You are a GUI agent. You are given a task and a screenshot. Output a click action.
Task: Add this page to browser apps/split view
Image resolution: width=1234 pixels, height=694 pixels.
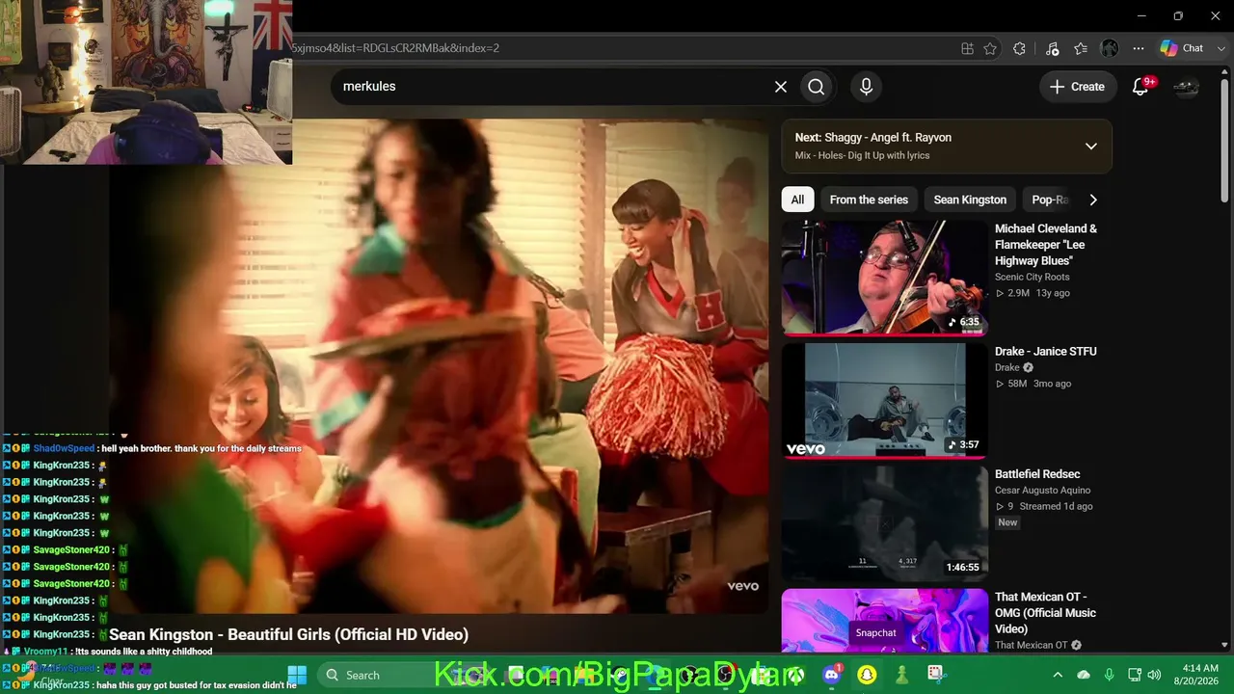[x=967, y=48]
